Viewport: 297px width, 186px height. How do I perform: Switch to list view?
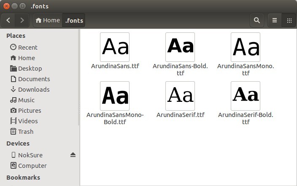(x=275, y=20)
